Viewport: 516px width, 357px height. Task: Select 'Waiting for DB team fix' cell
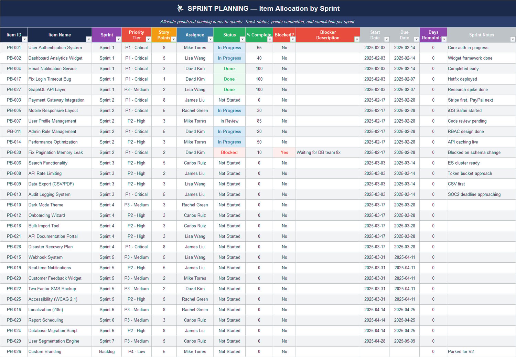pos(328,153)
